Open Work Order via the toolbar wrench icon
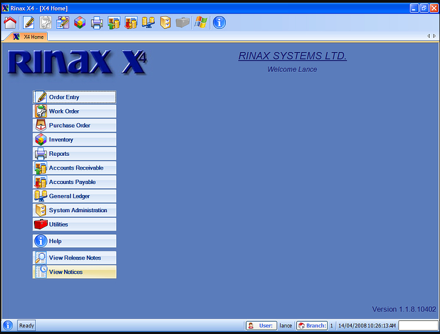This screenshot has height=334, width=440. (x=45, y=22)
